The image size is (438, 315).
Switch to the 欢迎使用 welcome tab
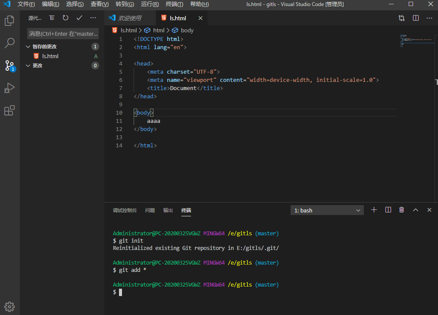pyautogui.click(x=130, y=18)
